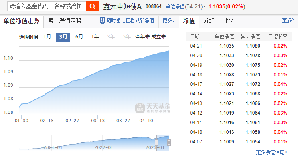This screenshot has width=298, height=157.
Task: Click right handle of chart range slider
Action: coord(169,142)
